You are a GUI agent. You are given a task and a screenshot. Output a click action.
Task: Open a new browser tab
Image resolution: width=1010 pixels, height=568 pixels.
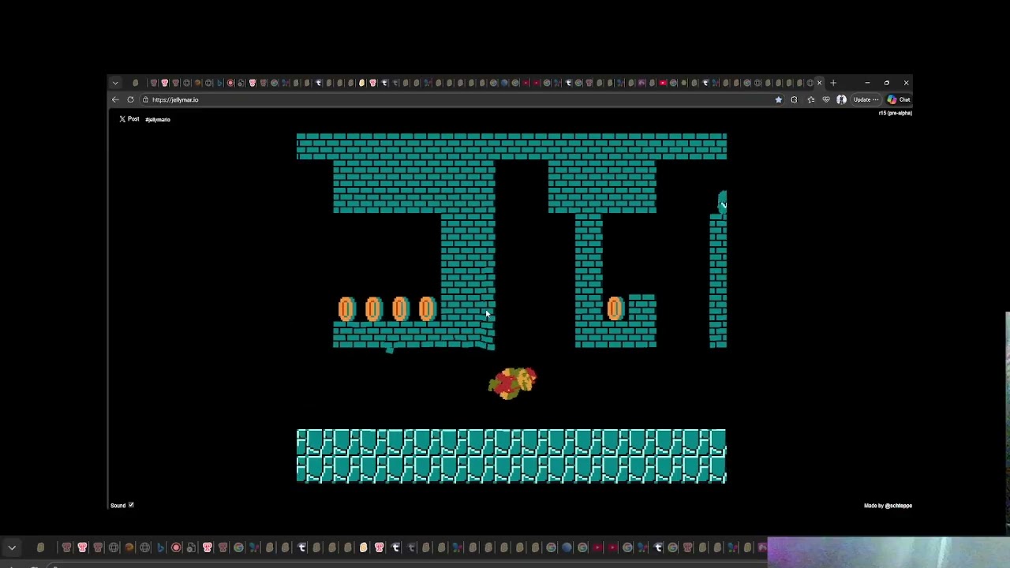833,83
